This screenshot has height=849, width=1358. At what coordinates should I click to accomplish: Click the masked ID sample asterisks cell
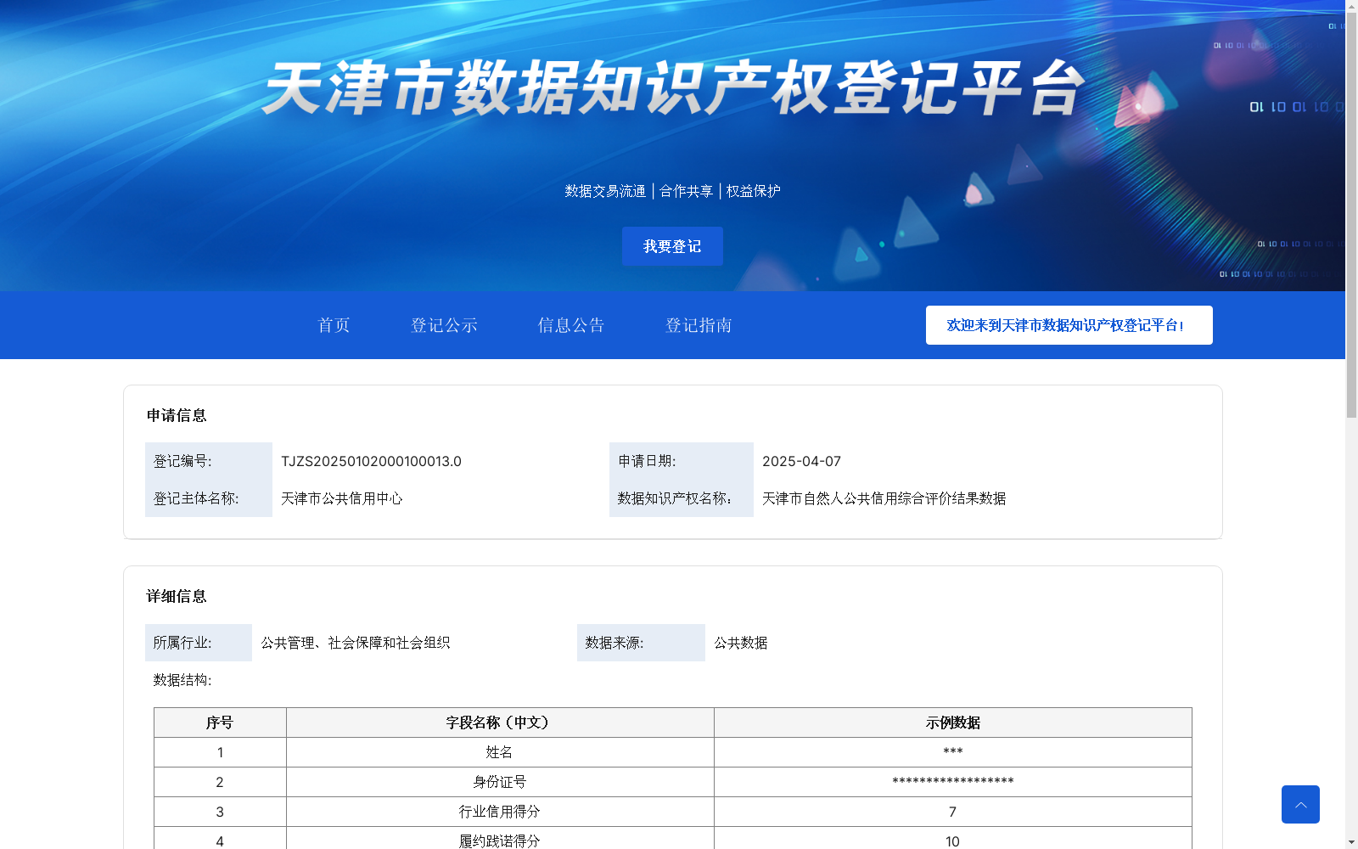pyautogui.click(x=953, y=782)
